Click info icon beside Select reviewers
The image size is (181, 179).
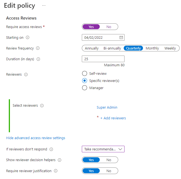[x=42, y=106]
